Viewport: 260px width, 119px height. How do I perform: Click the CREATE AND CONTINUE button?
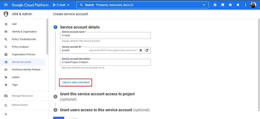(76, 82)
